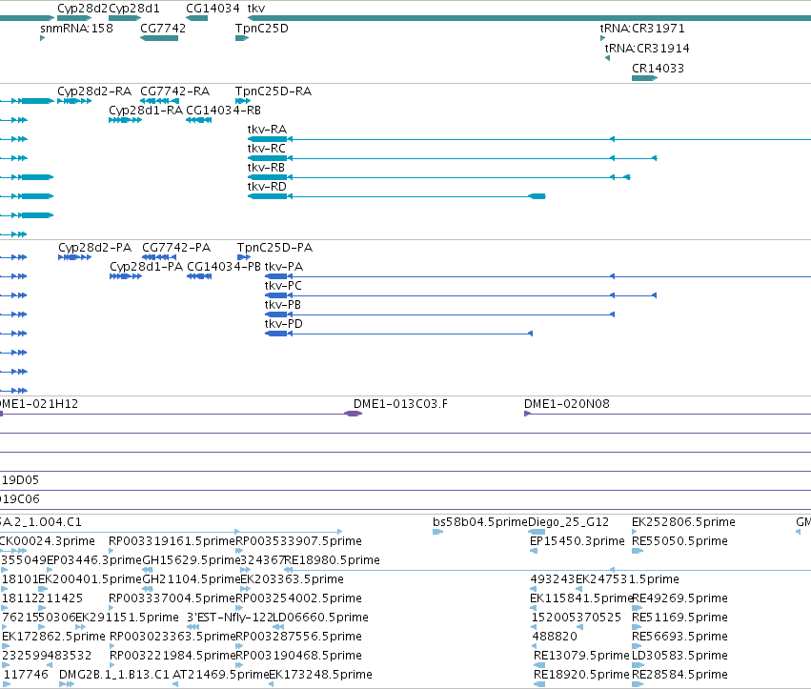Click the tkv-PC protein label
The image size is (811, 689).
283,286
